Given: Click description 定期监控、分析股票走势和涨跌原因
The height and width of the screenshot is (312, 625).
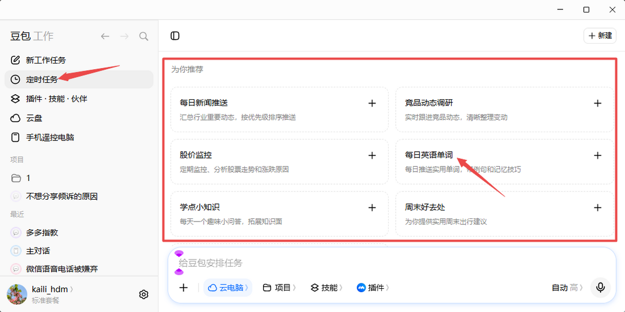Looking at the screenshot, I should [234, 170].
